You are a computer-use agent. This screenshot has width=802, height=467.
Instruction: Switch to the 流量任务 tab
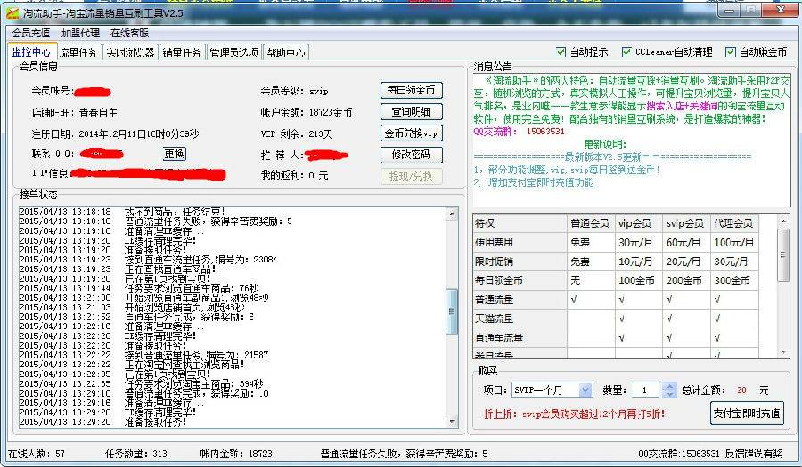tap(78, 52)
